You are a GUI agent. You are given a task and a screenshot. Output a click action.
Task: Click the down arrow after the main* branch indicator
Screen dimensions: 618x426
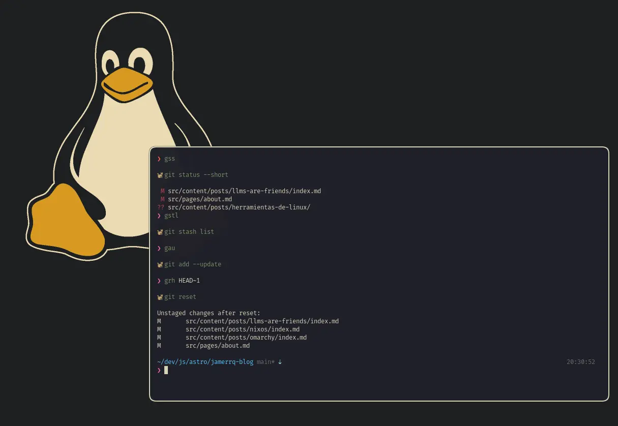pyautogui.click(x=281, y=361)
